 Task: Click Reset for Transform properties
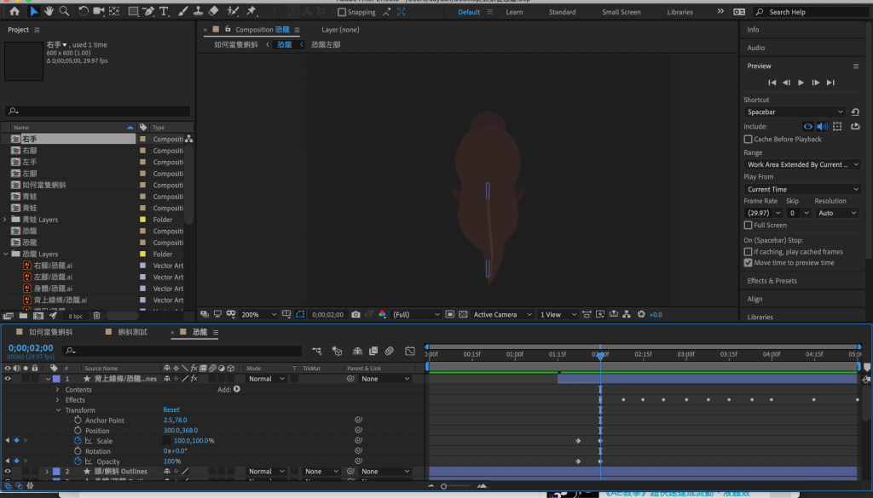point(171,410)
